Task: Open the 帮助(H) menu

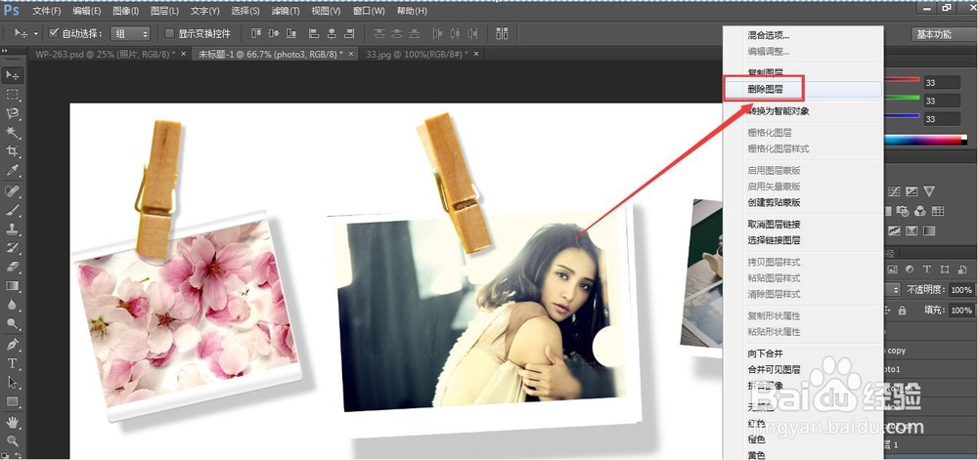Action: pyautogui.click(x=413, y=11)
